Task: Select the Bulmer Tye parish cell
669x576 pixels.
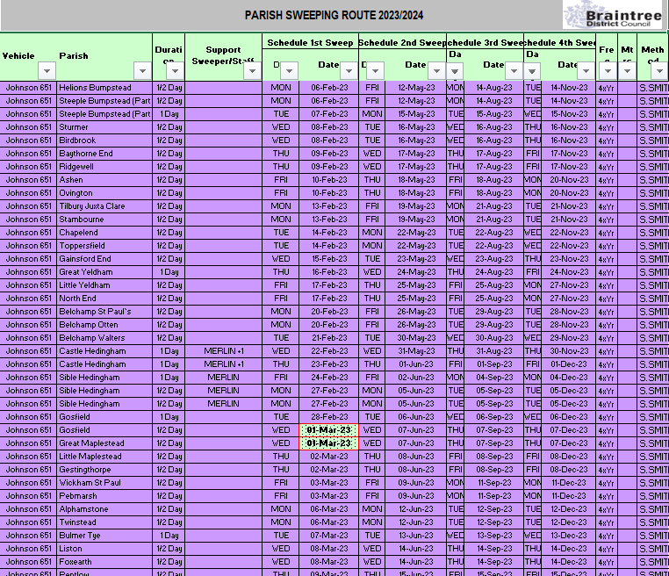Action: click(80, 536)
